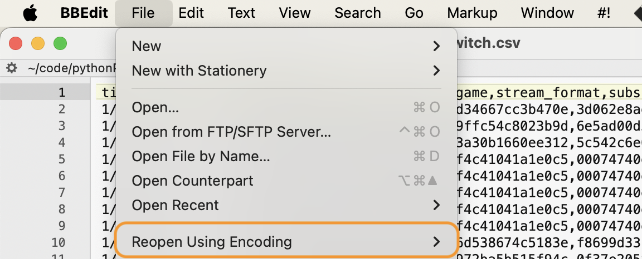Viewport: 642px width, 259px height.
Task: Minimize the window with the yellow button
Action: click(x=38, y=43)
